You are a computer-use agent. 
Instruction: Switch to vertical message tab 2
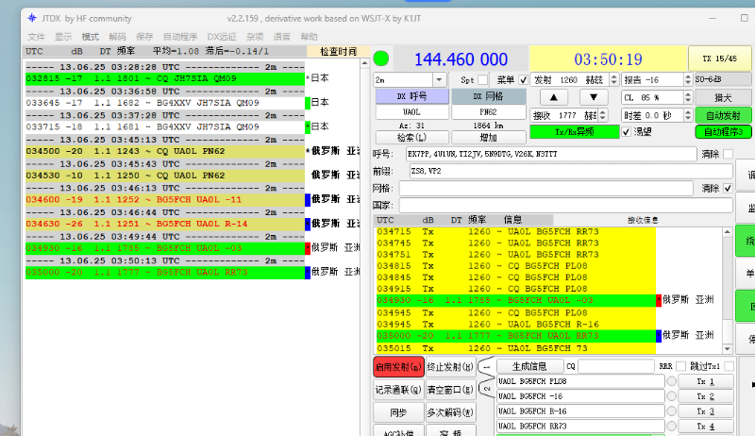coord(486,389)
